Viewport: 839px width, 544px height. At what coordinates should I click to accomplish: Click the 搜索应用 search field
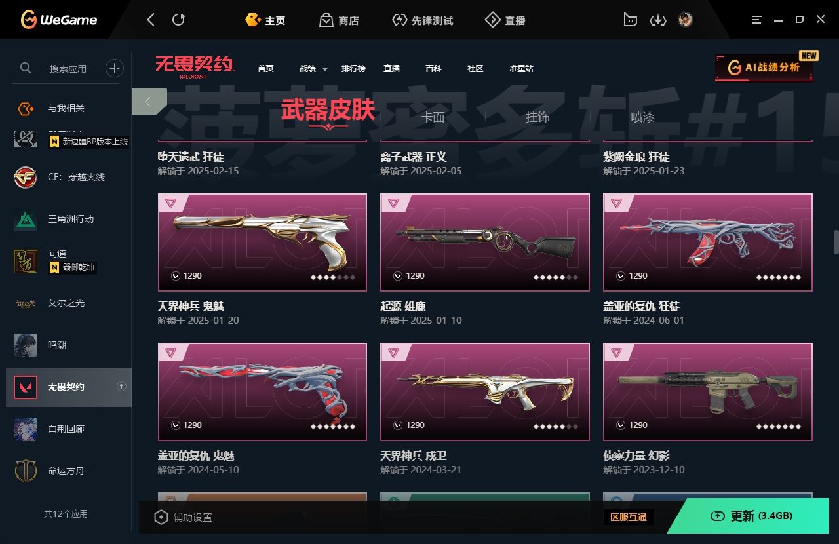[68, 68]
